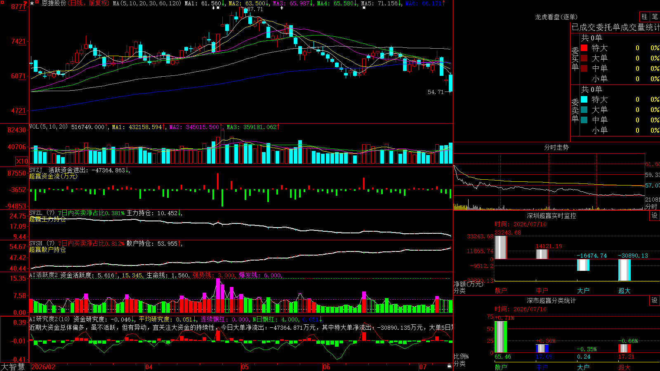Click the red gear icon beside stock name
660x371 pixels.
coord(37,2)
